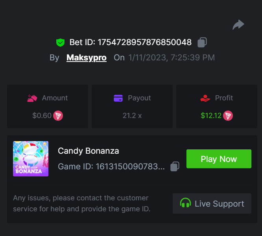Copy the Bet ID number

[x=202, y=42]
